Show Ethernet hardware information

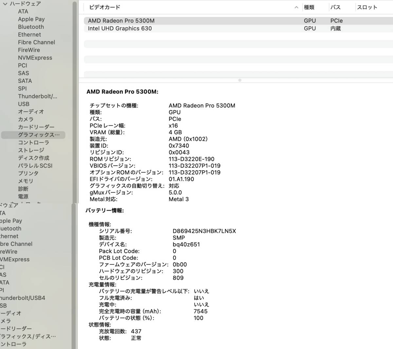(x=29, y=34)
